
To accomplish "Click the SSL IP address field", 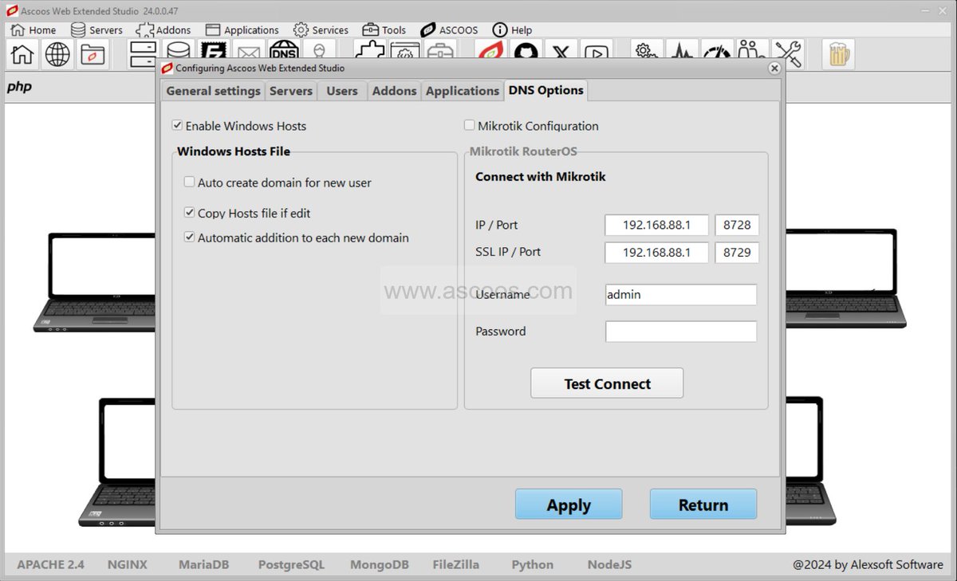I will [656, 253].
